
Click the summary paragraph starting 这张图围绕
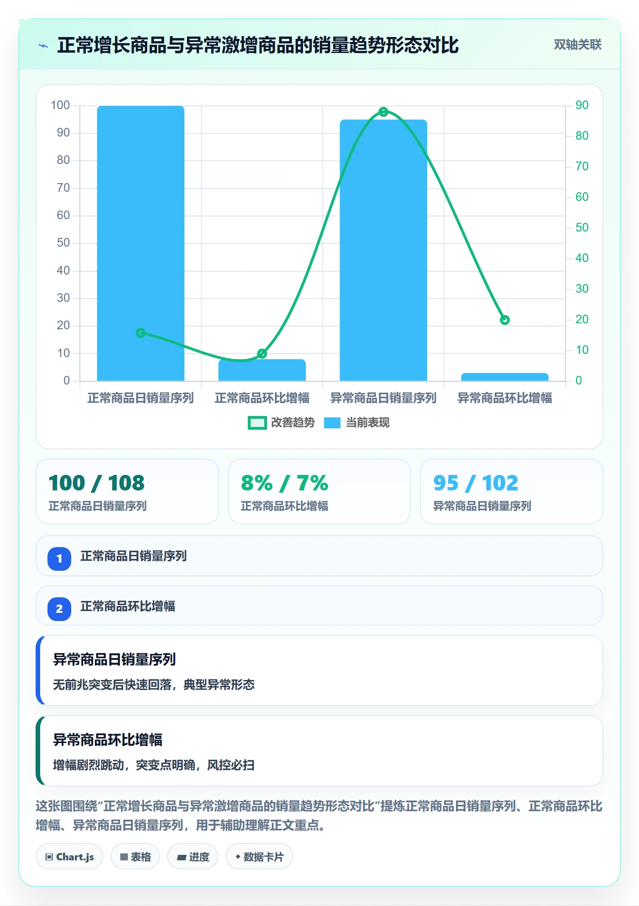pyautogui.click(x=319, y=816)
